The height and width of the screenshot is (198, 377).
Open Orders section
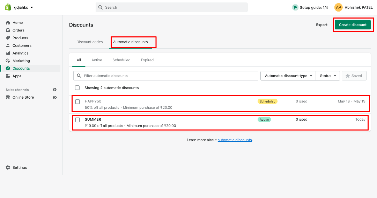coord(19,30)
